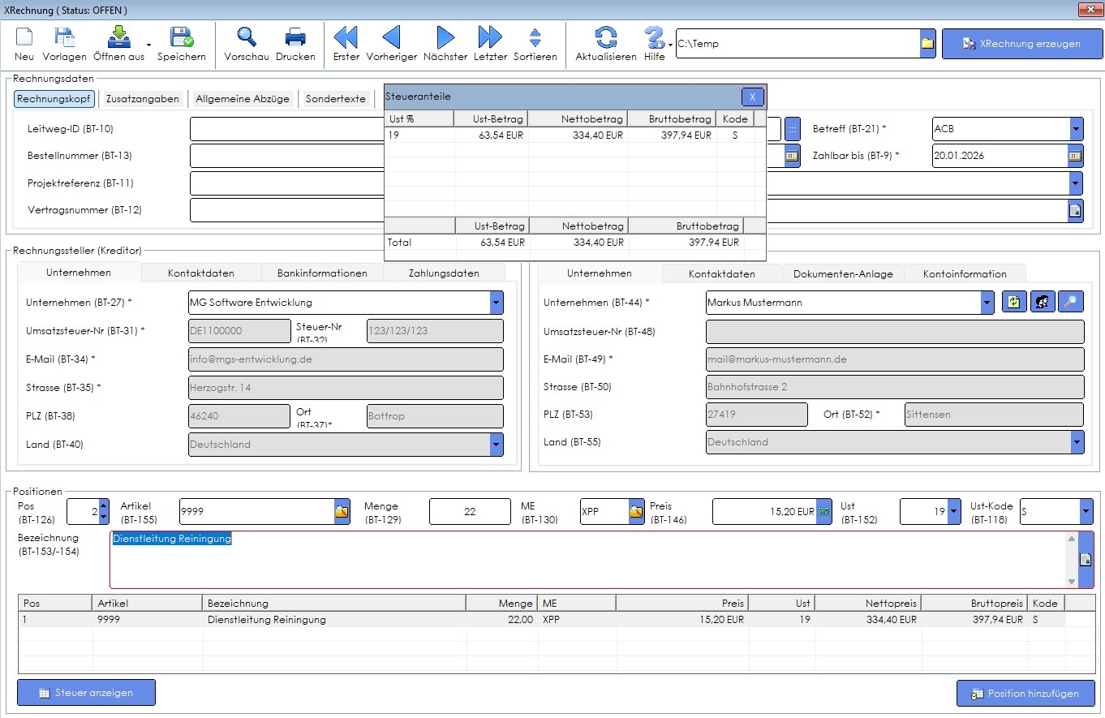Click the Steuer anzeigen button

point(86,693)
